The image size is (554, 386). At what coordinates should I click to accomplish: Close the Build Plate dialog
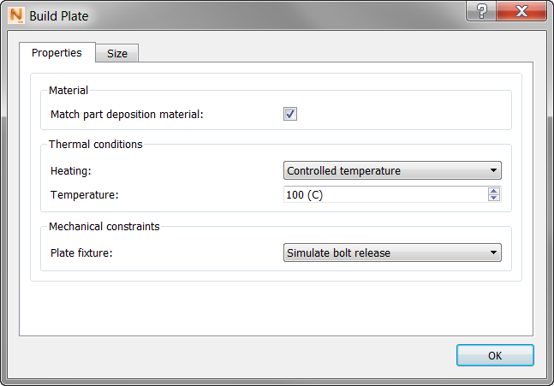(521, 11)
